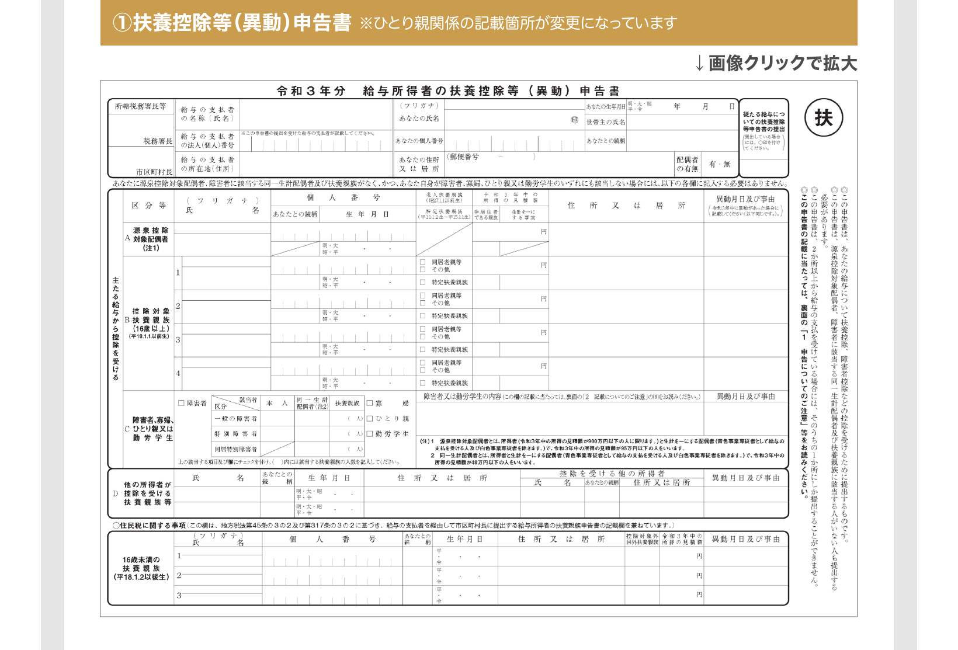Click the 控除を受ける他の所得者 header

pos(612,474)
